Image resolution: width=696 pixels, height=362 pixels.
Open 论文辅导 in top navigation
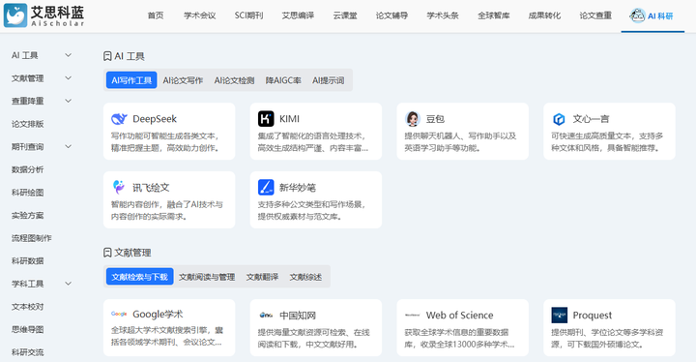(x=391, y=15)
